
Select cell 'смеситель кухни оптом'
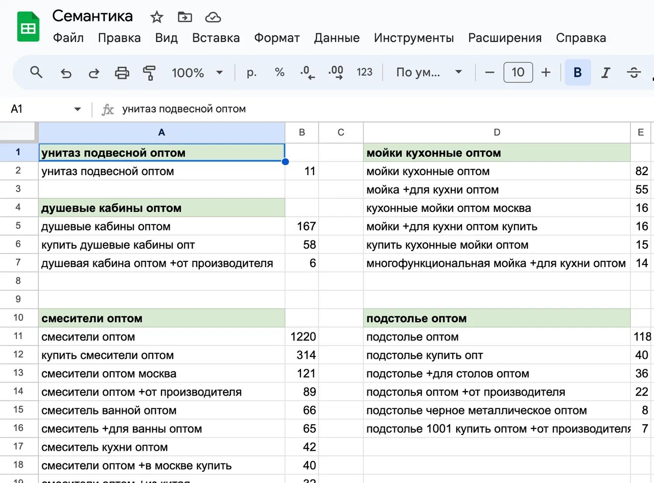point(161,447)
